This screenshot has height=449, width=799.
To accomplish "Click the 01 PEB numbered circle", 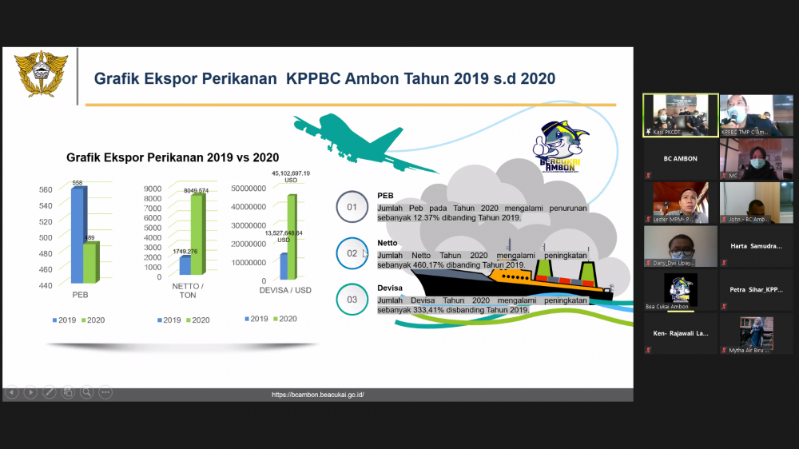I will click(x=352, y=207).
